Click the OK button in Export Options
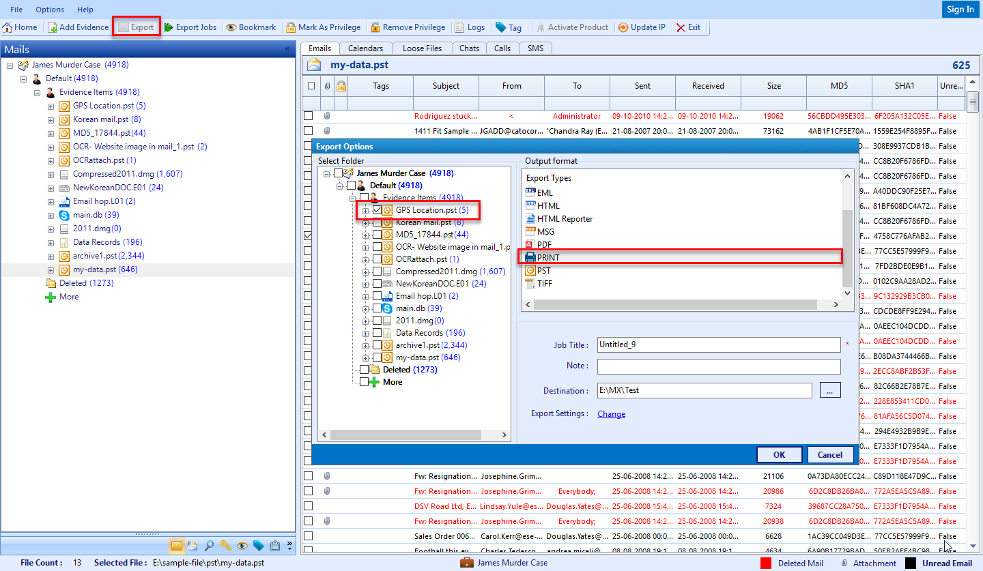 tap(779, 455)
